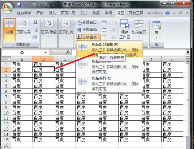The height and width of the screenshot is (149, 194).
Task: Click the vertical scrollbar thumb
Action: click(188, 100)
